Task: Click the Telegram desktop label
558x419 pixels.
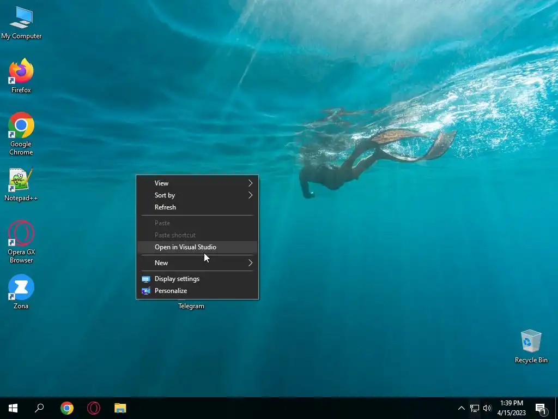Action: tap(191, 306)
